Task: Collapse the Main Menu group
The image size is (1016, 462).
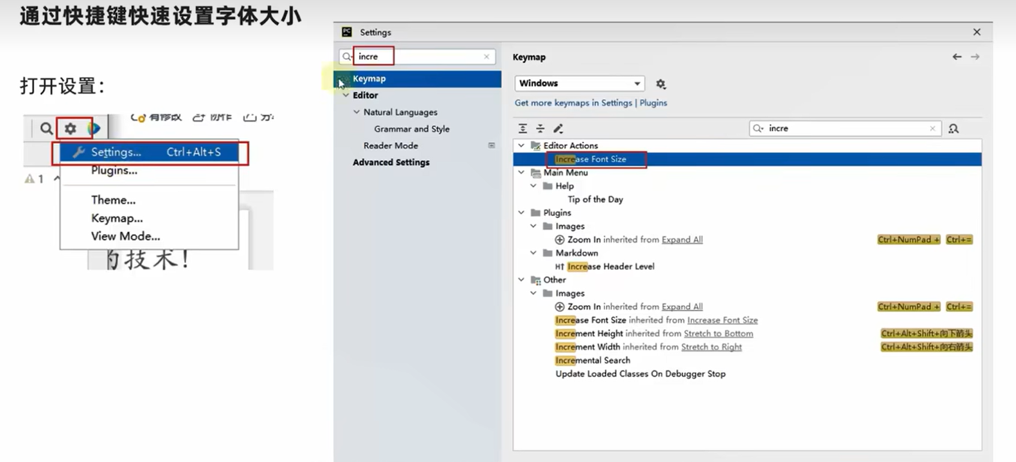Action: (522, 173)
